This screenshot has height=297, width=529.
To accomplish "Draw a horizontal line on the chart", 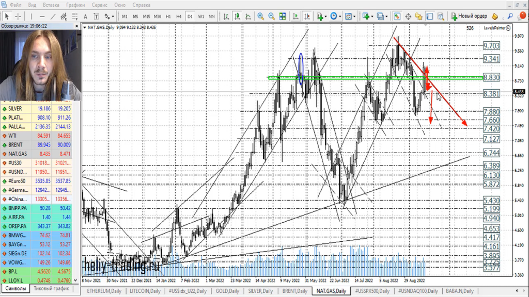I will coord(42,16).
